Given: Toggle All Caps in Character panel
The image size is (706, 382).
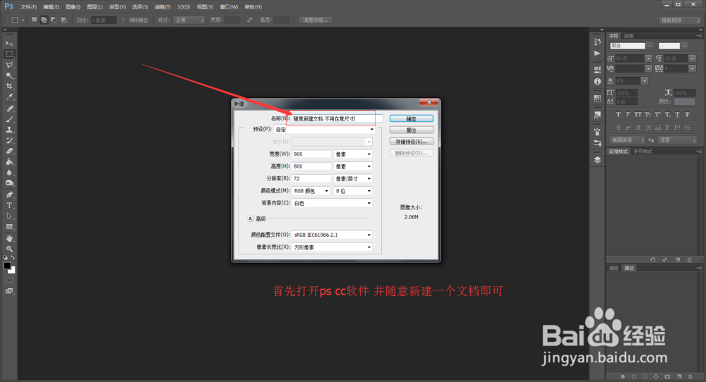Looking at the screenshot, I should [638, 115].
